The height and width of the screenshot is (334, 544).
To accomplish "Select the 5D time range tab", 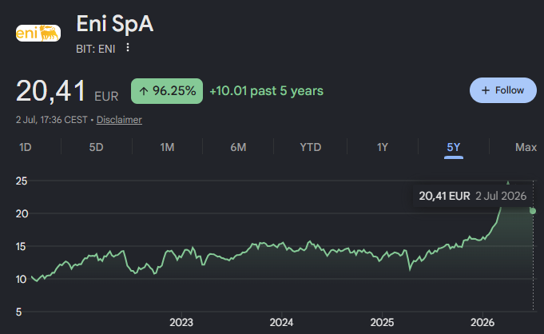I will pyautogui.click(x=96, y=147).
